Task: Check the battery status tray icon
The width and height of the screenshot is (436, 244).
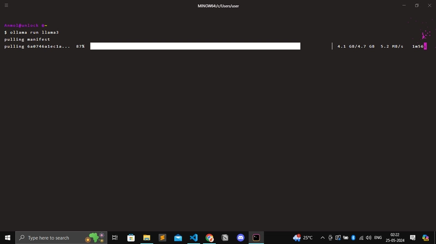Action: click(x=346, y=237)
